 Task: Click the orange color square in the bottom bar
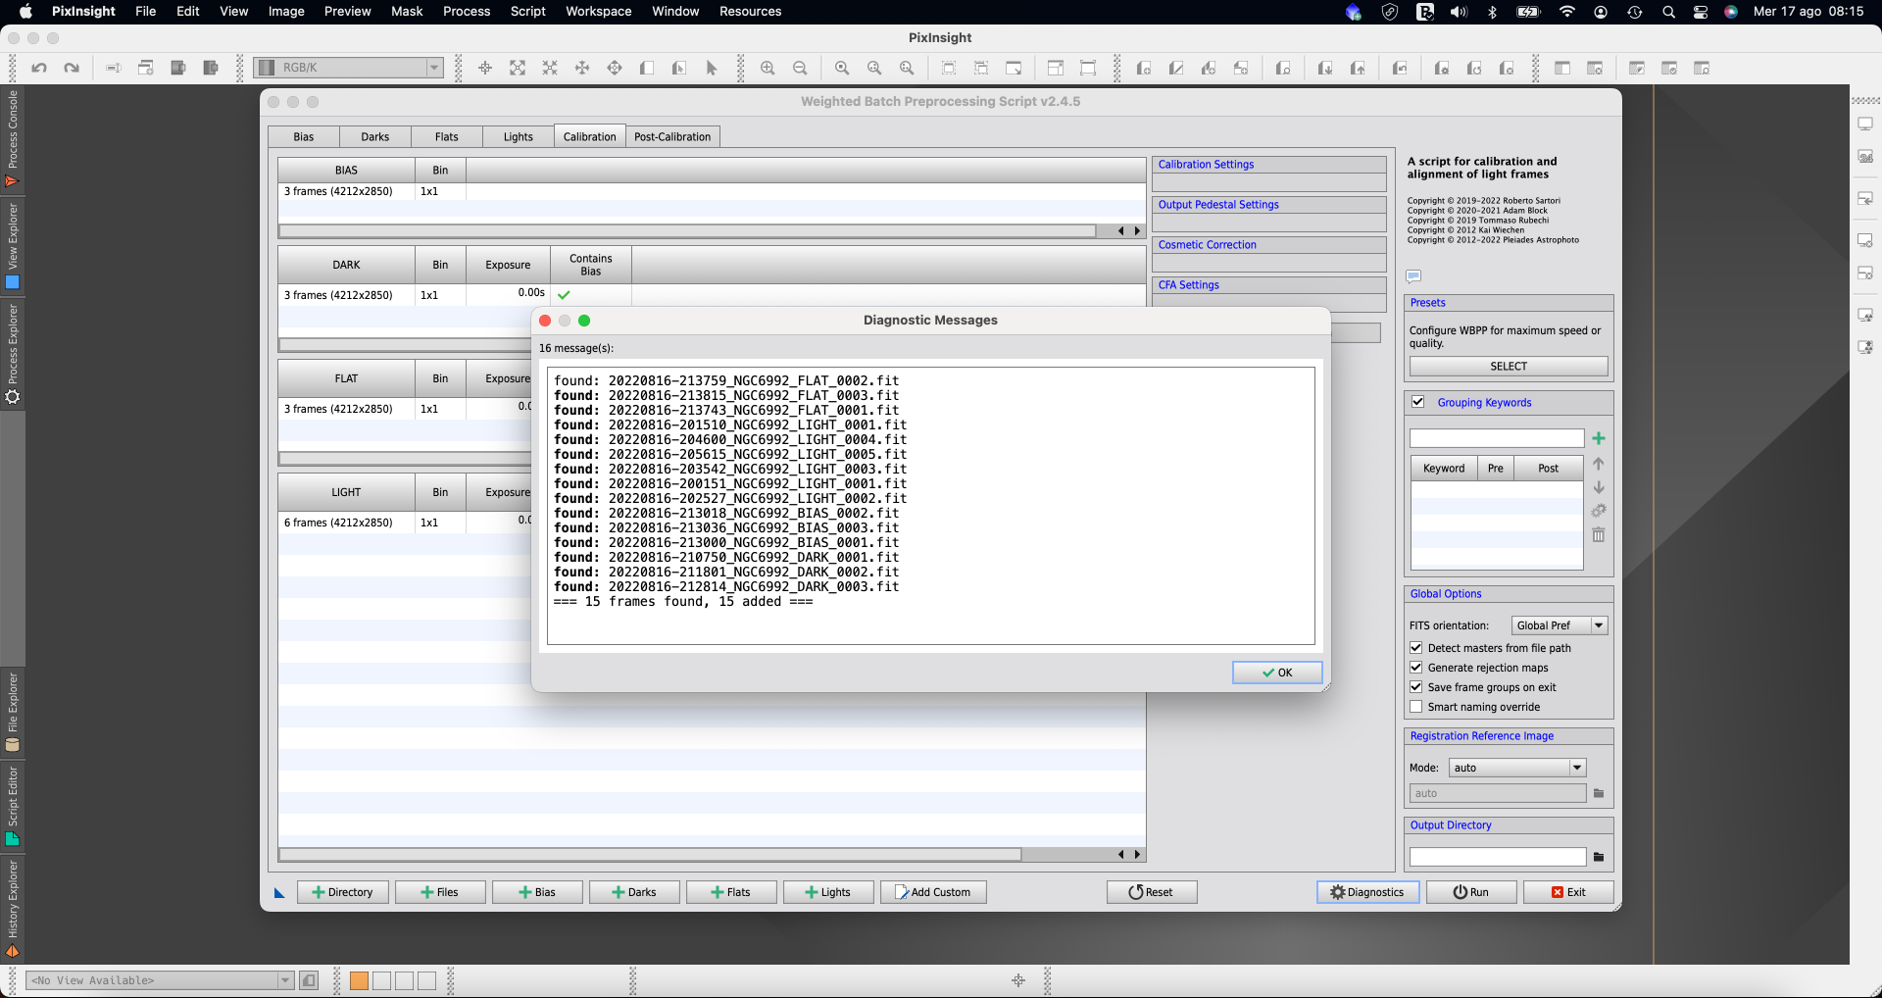(359, 980)
